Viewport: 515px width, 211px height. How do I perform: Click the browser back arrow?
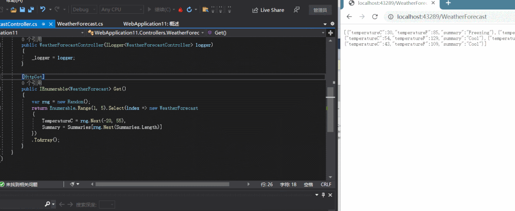[x=349, y=17]
